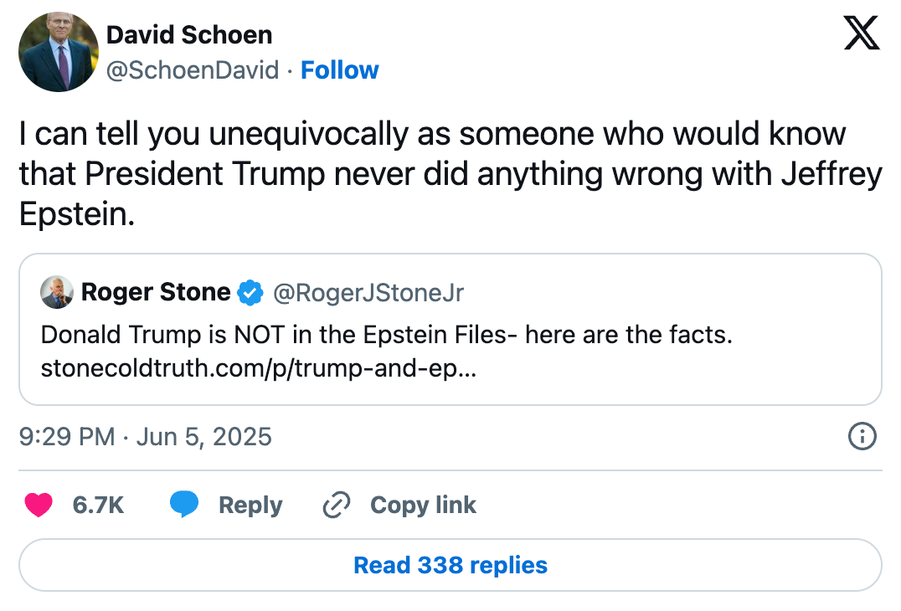This screenshot has width=901, height=611.
Task: Open David Schoen's profile picture
Action: click(59, 52)
